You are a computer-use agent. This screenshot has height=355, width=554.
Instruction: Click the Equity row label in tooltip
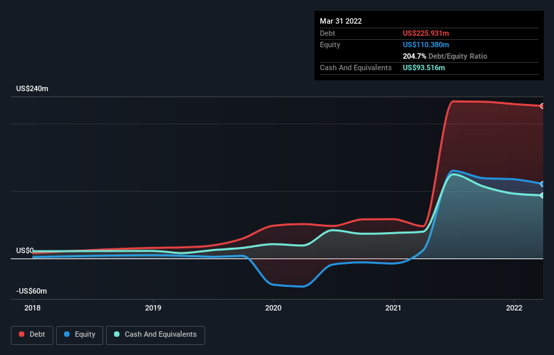(330, 45)
